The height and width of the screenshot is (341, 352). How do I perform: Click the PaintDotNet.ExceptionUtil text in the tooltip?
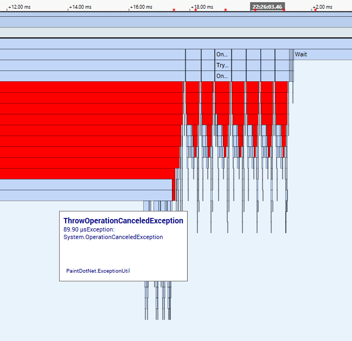98,271
